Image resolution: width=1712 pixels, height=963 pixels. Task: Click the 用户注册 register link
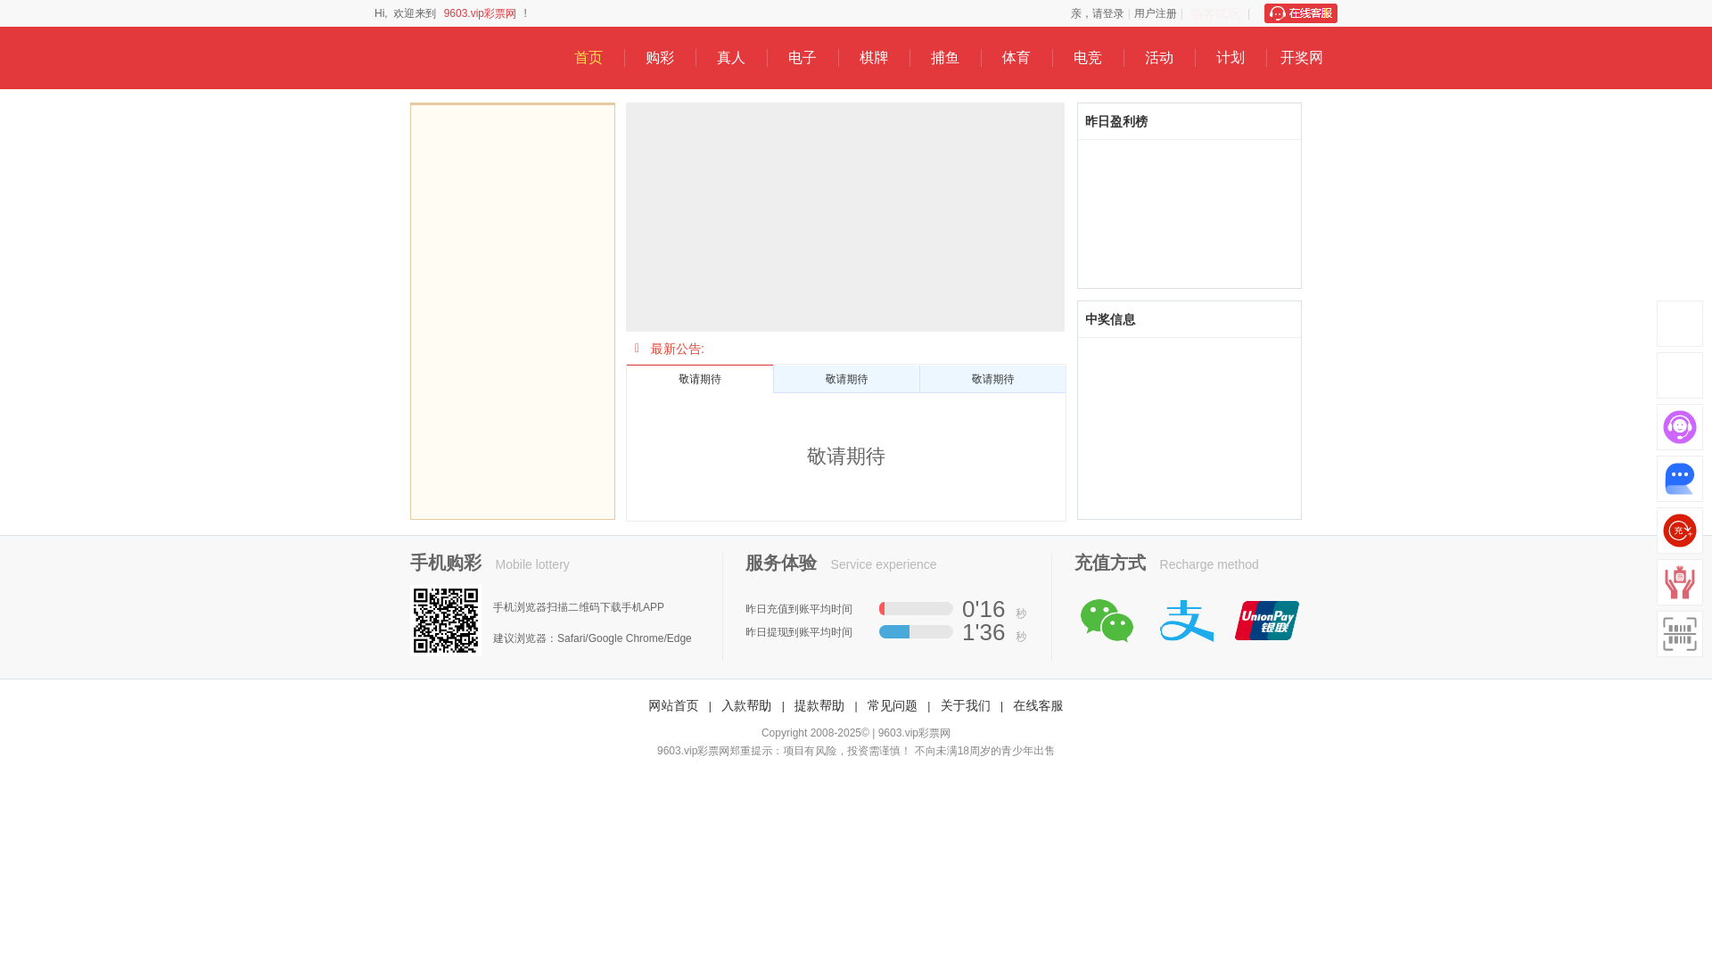click(1156, 13)
